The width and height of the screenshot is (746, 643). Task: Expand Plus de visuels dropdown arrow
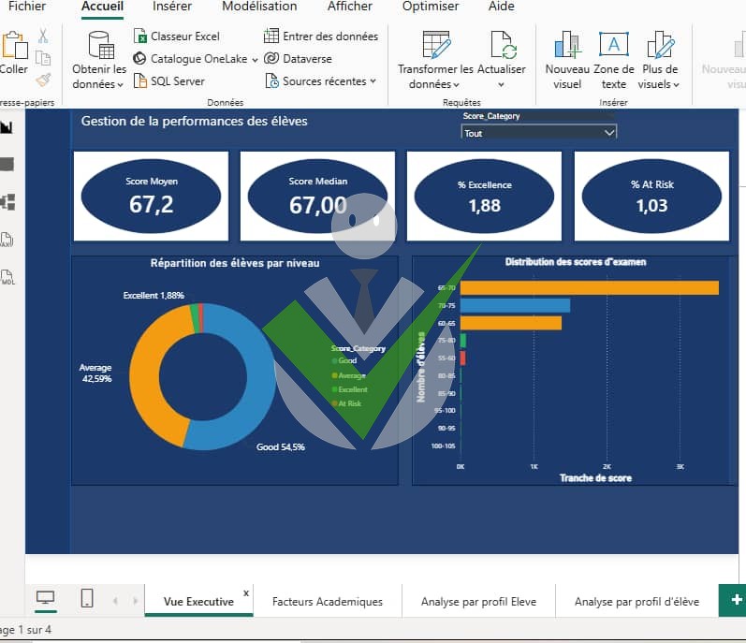pos(676,85)
